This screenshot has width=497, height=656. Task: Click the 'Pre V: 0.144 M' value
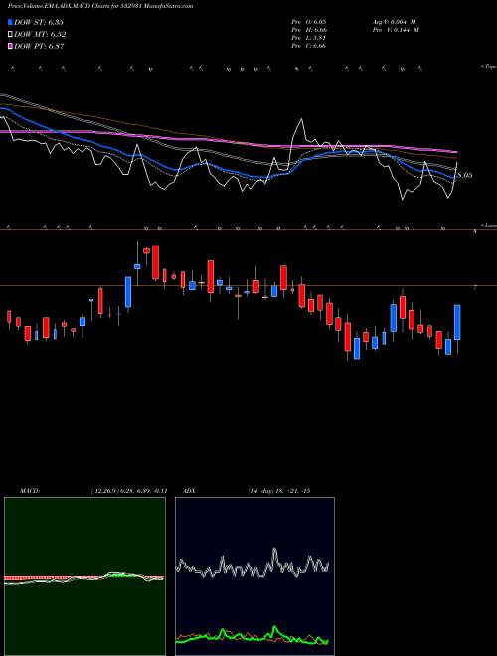point(396,30)
